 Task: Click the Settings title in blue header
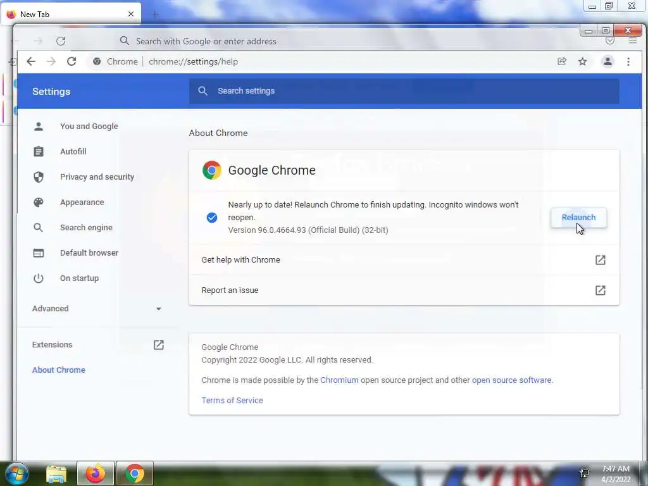pyautogui.click(x=51, y=91)
